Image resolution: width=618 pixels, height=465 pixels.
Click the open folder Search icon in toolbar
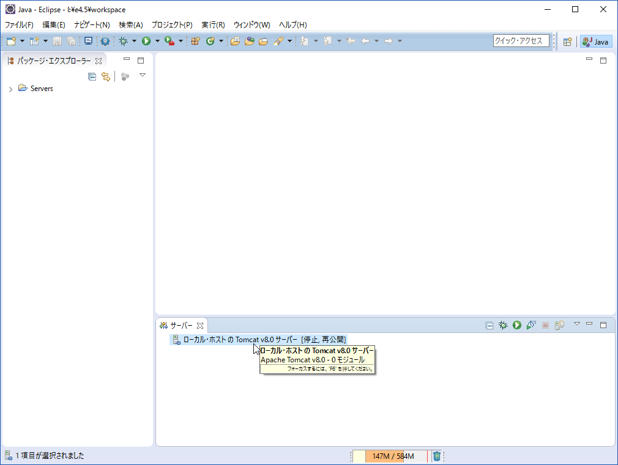point(263,41)
